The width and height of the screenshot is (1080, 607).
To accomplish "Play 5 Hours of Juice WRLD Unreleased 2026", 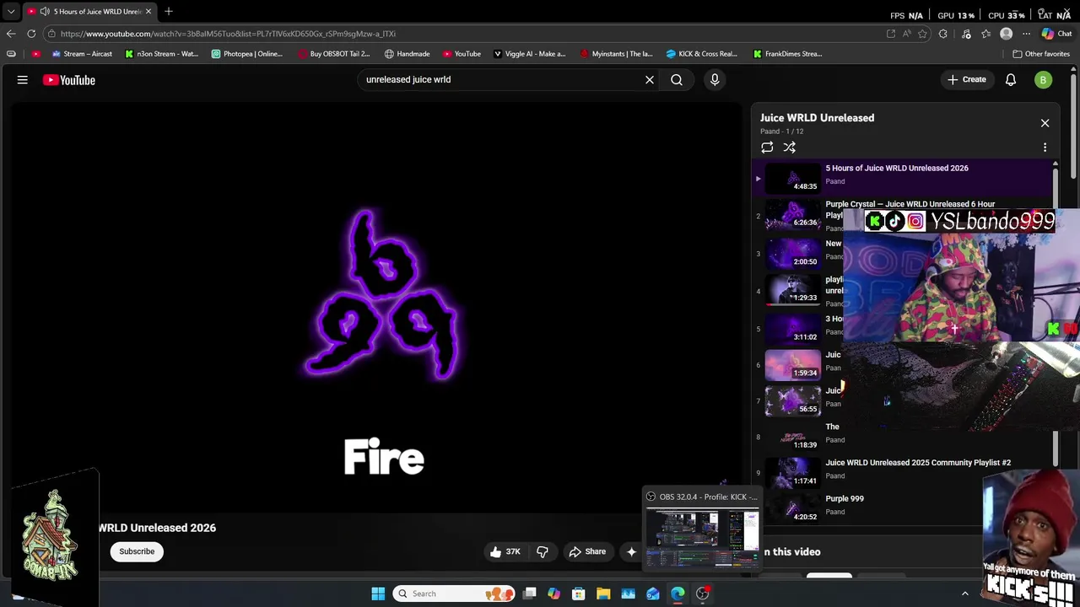I will (x=896, y=168).
